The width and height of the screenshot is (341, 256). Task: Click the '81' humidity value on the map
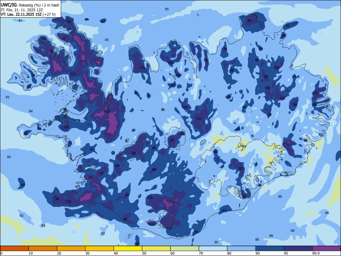20,21
